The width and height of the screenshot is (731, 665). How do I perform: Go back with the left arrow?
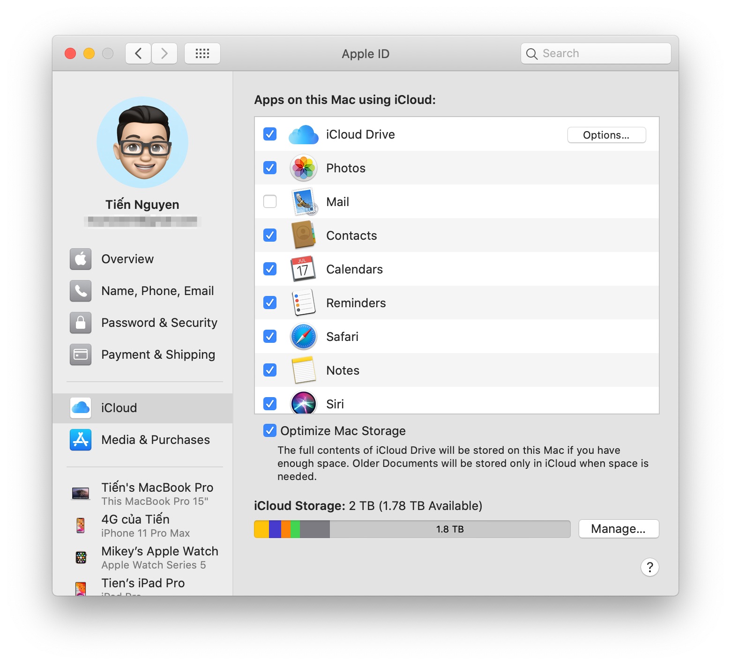click(x=138, y=53)
